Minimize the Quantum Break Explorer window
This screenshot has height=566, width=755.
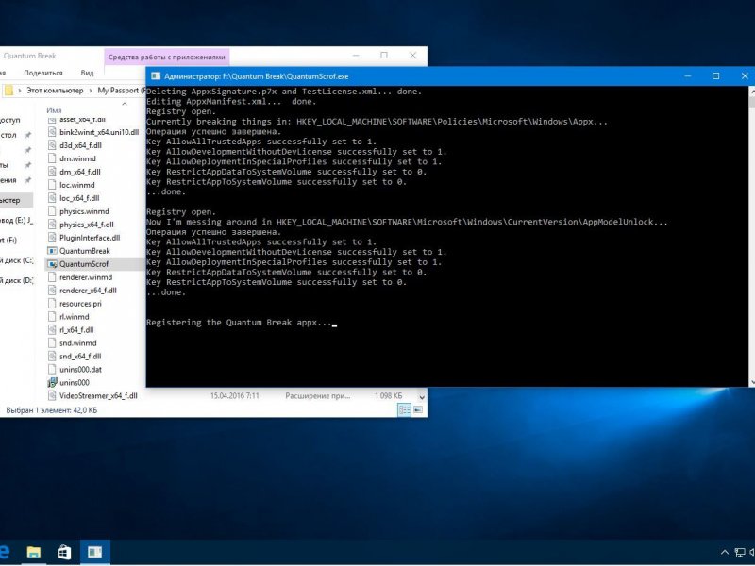pyautogui.click(x=357, y=56)
